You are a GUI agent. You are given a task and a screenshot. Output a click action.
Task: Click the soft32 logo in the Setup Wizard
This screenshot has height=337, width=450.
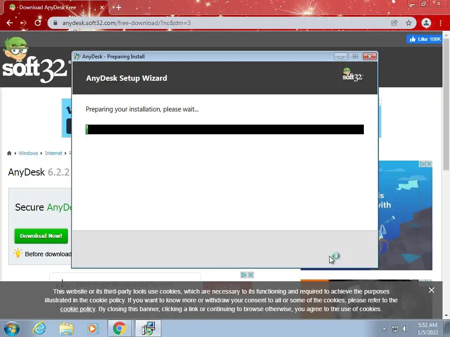[352, 75]
